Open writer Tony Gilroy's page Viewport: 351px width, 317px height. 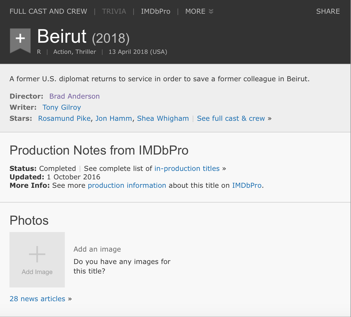pyautogui.click(x=62, y=107)
